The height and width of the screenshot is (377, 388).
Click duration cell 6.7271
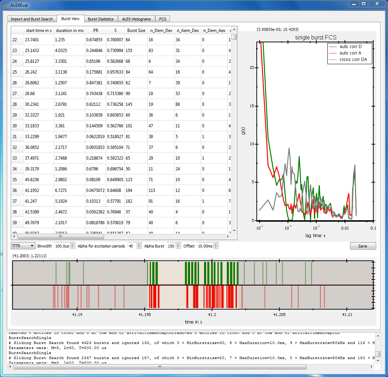pyautogui.click(x=70, y=190)
